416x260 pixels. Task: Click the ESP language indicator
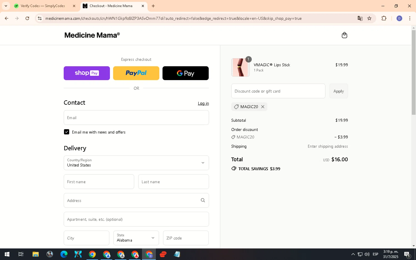click(376, 254)
